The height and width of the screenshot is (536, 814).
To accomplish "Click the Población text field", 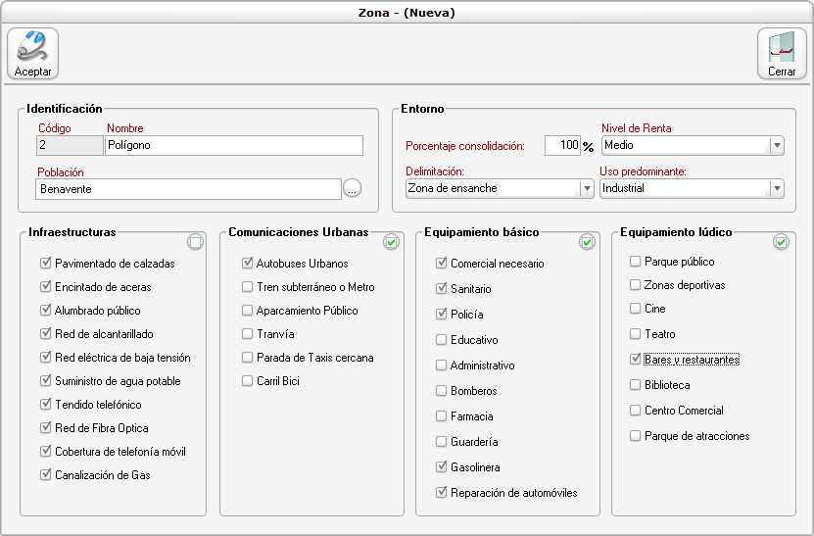I will coord(188,189).
